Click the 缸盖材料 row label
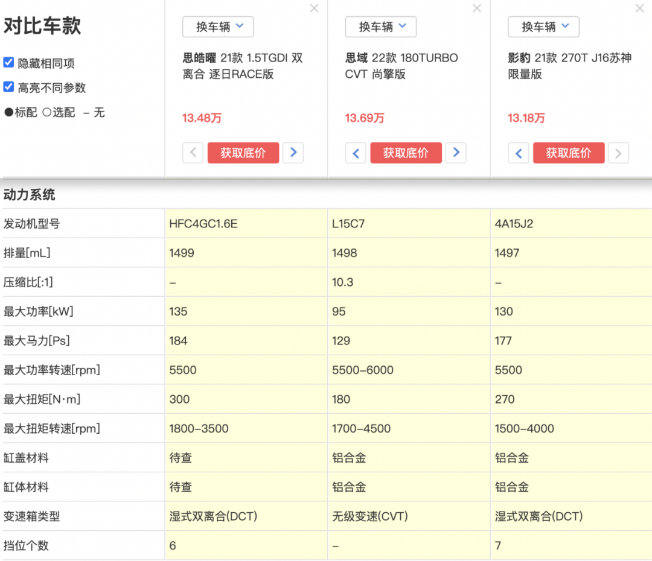Viewport: 652px width, 561px height. click(26, 457)
